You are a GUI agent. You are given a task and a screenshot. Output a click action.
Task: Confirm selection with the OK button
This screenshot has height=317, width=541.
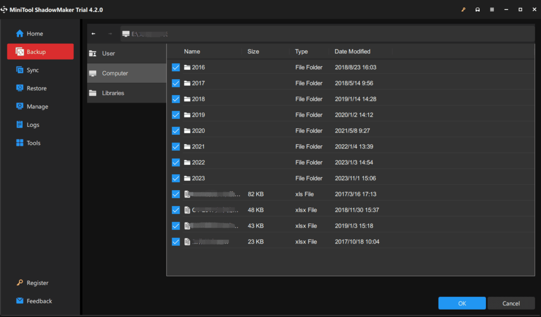[462, 303]
